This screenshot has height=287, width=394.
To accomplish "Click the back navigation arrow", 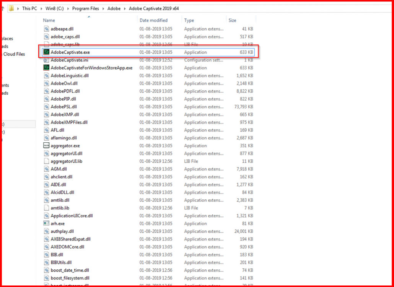I will [x=2, y=8].
